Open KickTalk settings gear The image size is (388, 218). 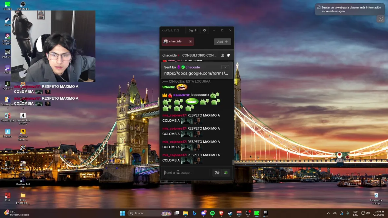click(204, 30)
